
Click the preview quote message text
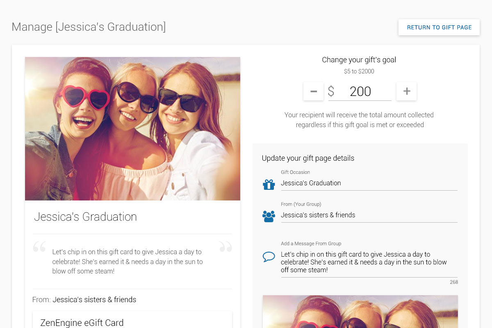(x=128, y=262)
